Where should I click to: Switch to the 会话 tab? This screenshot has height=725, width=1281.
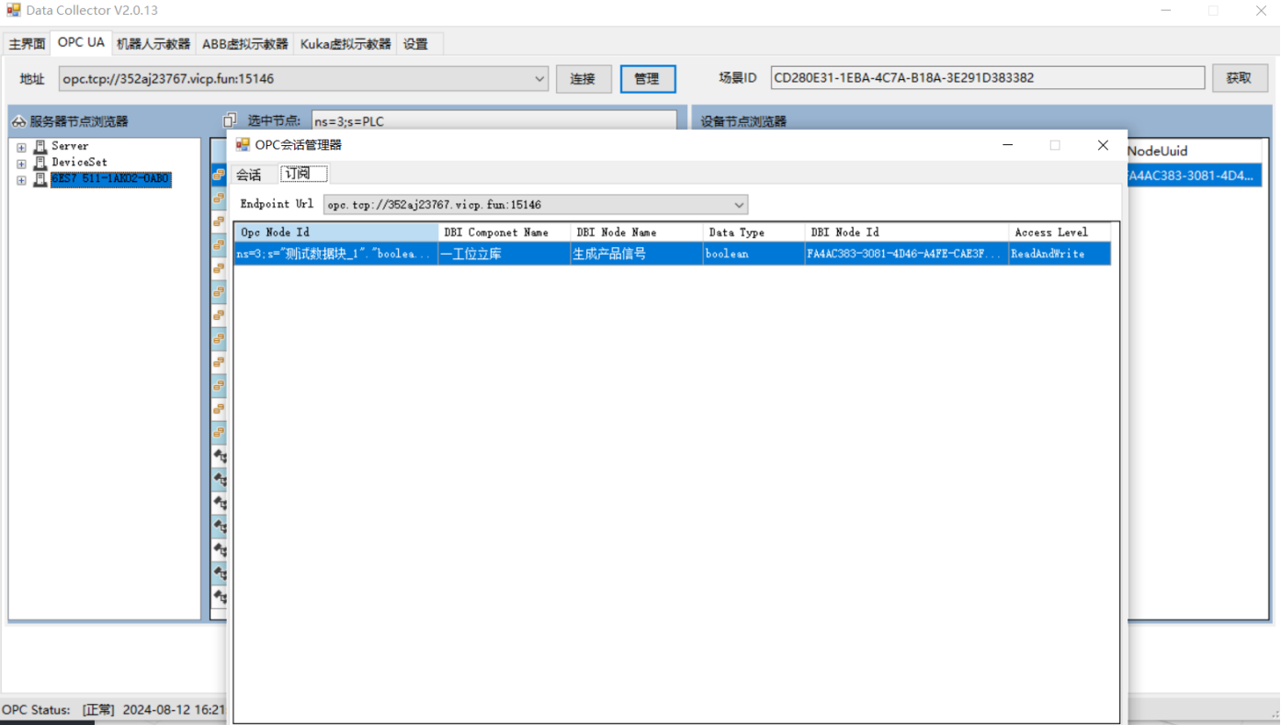[249, 175]
